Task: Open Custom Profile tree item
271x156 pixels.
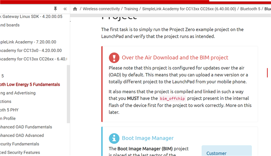Action: point(8,118)
